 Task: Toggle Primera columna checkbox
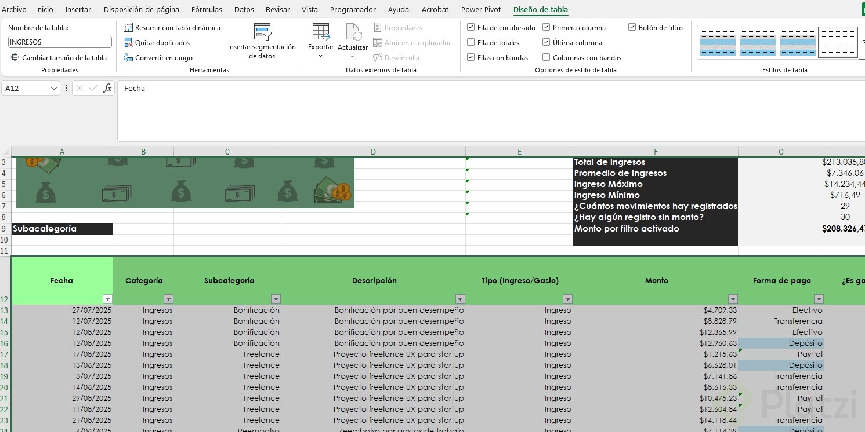[x=546, y=27]
